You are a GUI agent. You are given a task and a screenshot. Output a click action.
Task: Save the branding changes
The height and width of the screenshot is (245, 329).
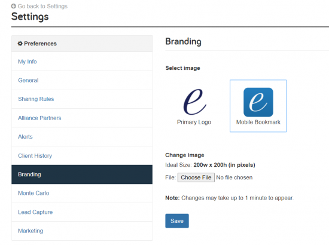tap(177, 221)
